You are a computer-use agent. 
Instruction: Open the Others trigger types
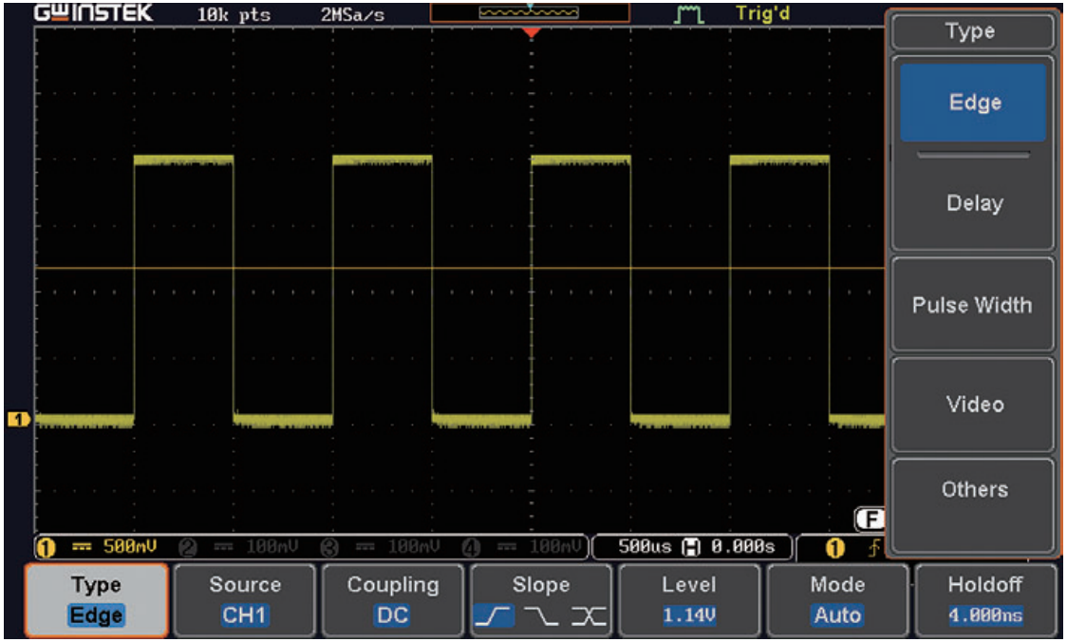(x=973, y=503)
